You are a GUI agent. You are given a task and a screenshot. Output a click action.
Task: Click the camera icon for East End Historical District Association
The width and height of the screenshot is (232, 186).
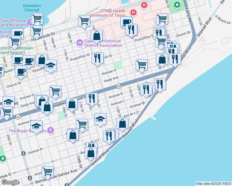coord(80,43)
